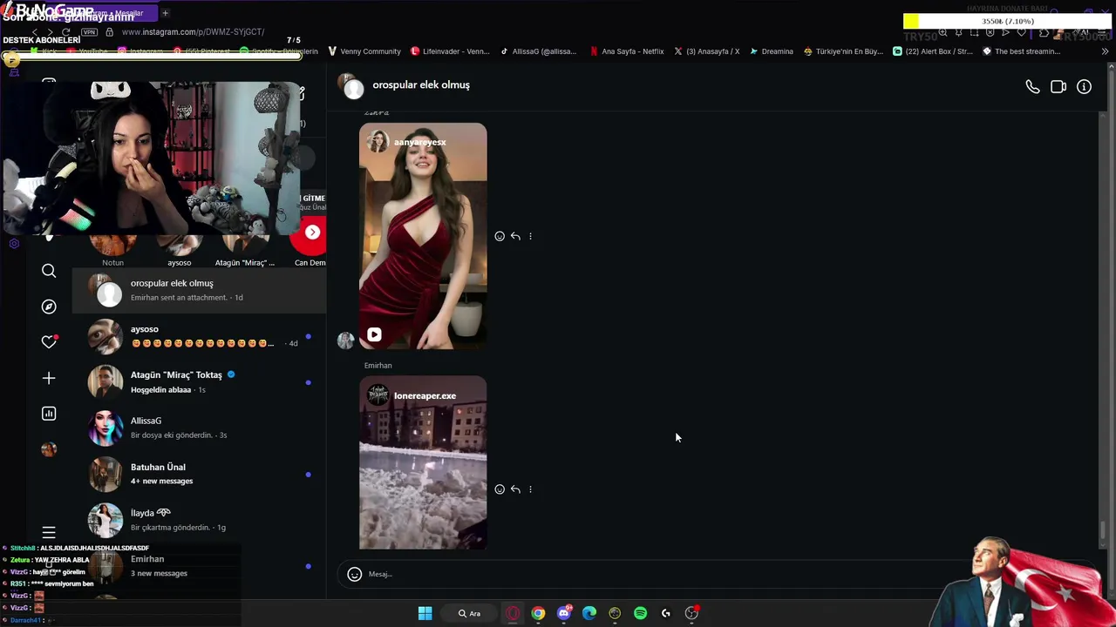Open Venny Community bookmark
The height and width of the screenshot is (627, 1116).
pos(364,51)
